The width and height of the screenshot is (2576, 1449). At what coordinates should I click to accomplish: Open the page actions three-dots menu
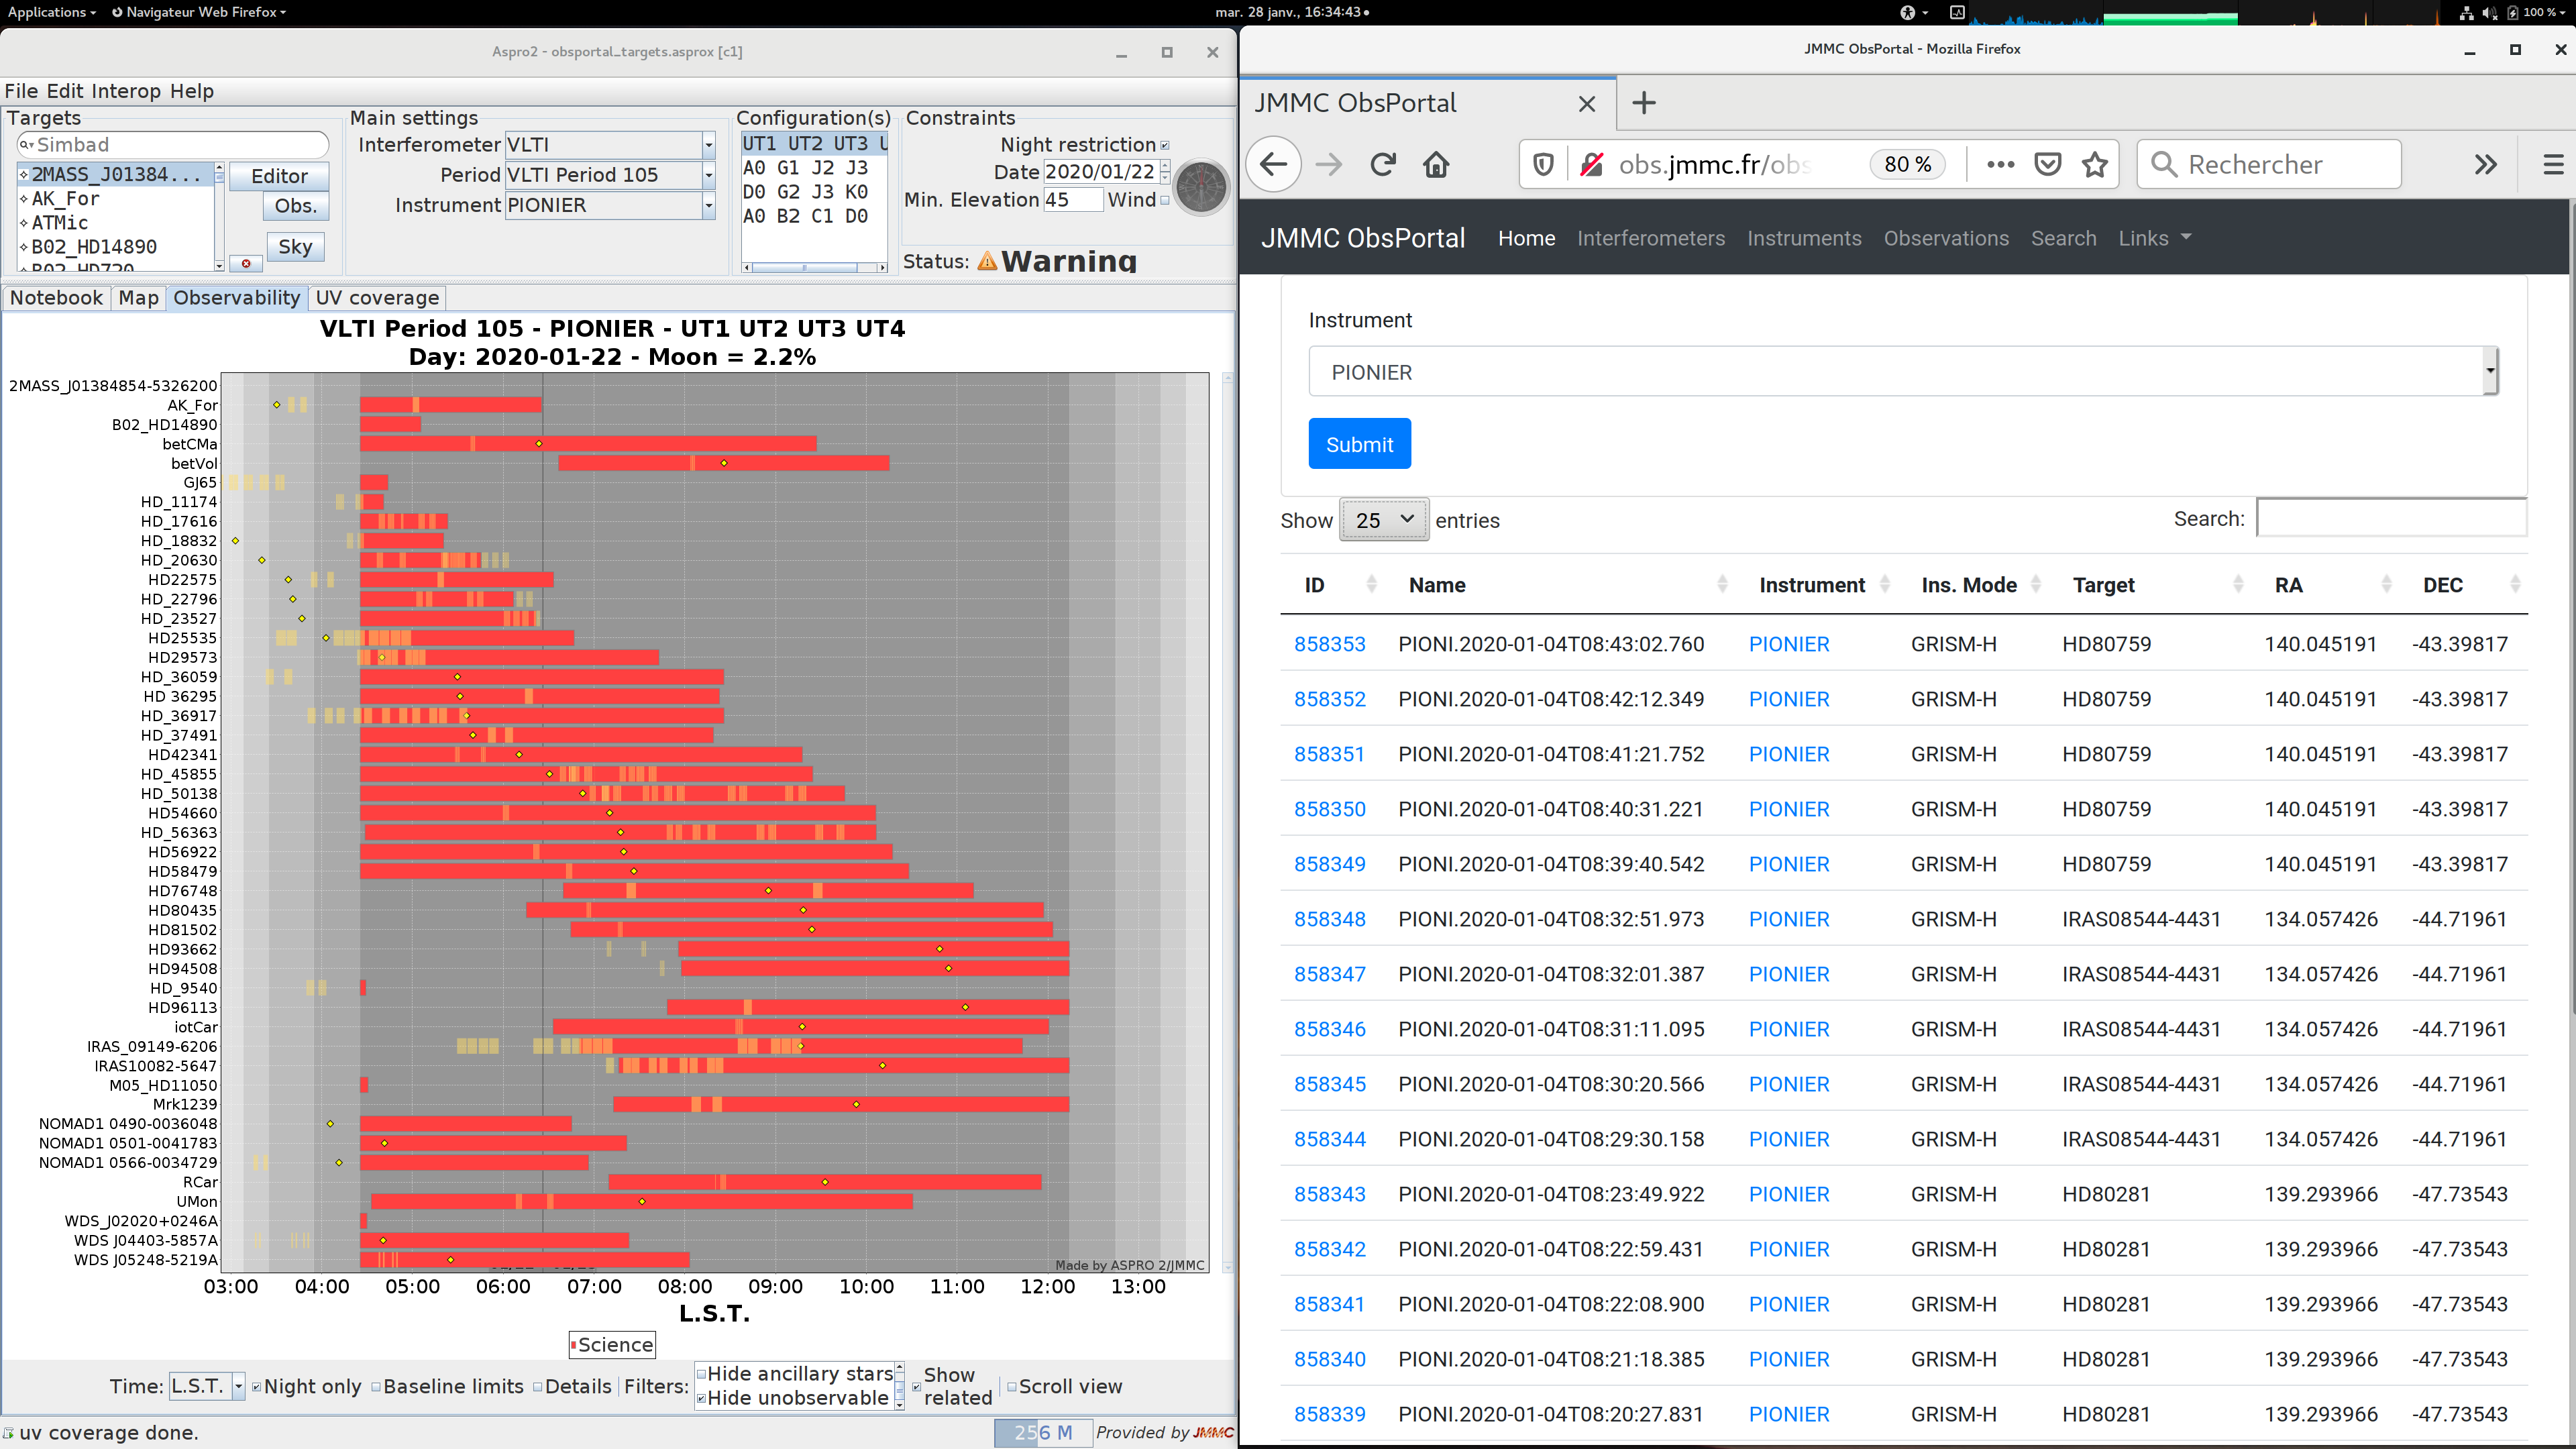click(x=2000, y=164)
